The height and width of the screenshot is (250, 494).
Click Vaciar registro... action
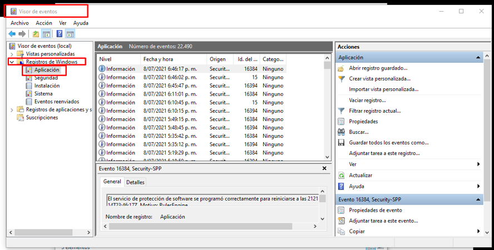[x=367, y=100]
